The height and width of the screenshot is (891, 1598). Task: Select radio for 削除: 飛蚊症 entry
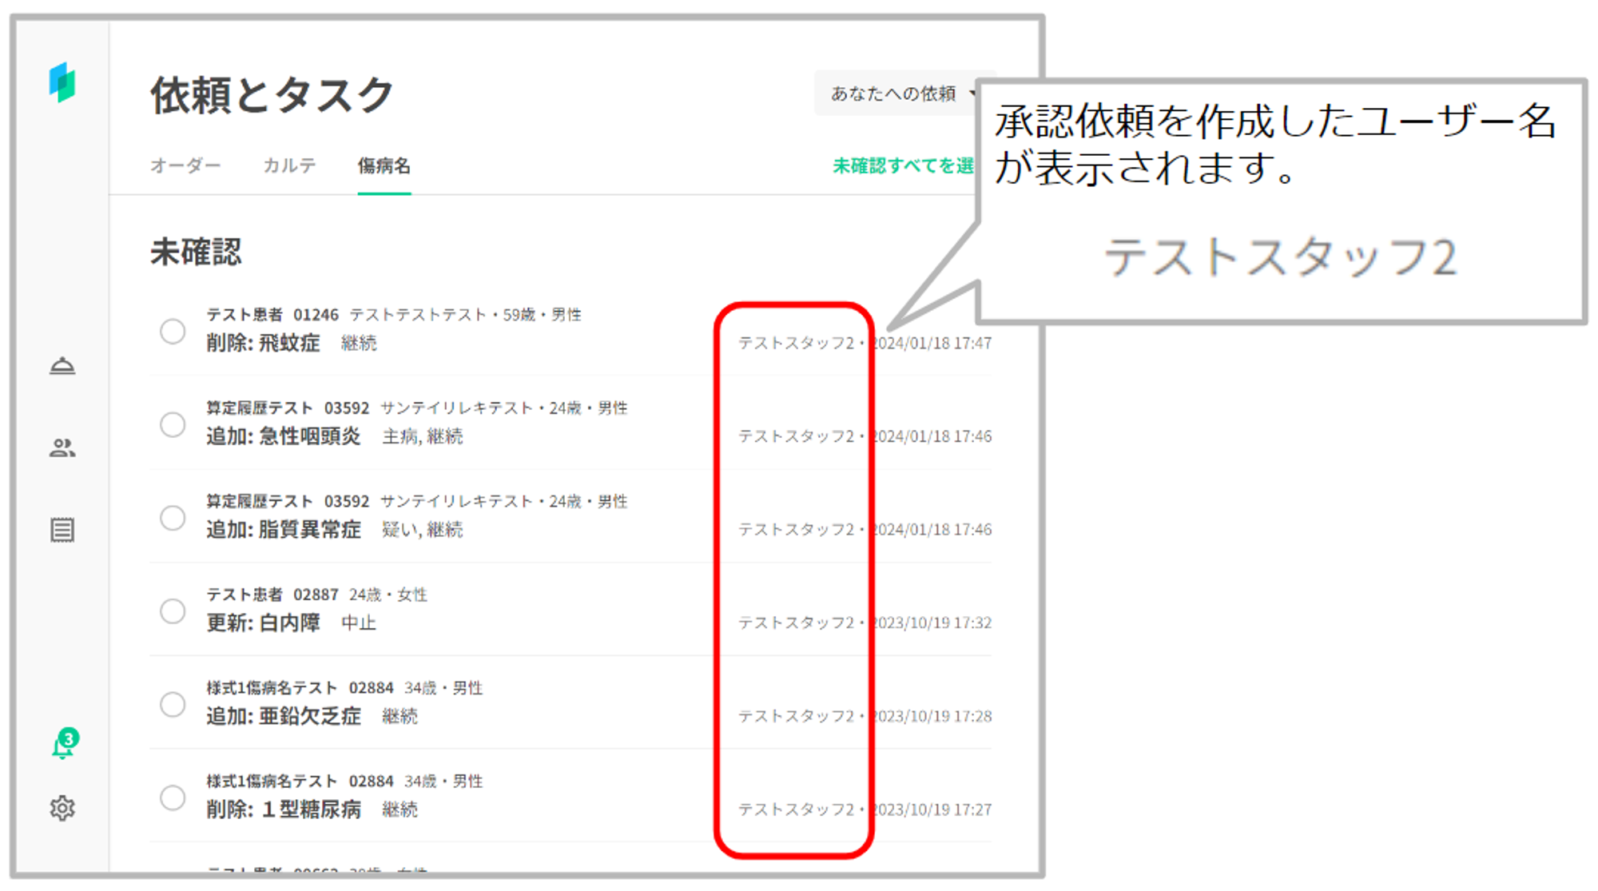tap(173, 331)
